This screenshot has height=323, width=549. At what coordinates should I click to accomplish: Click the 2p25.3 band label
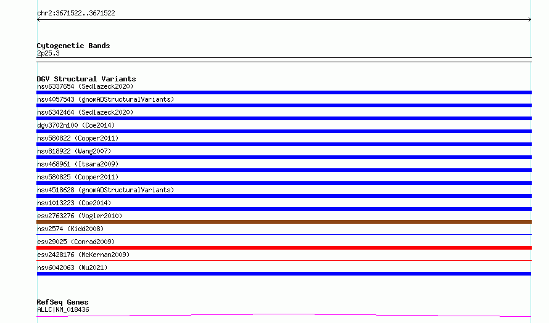[48, 53]
